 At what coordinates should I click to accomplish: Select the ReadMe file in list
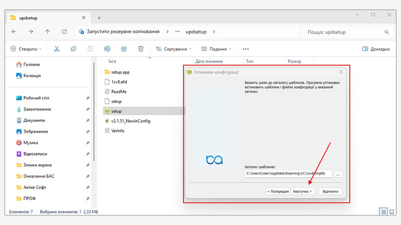(x=119, y=91)
